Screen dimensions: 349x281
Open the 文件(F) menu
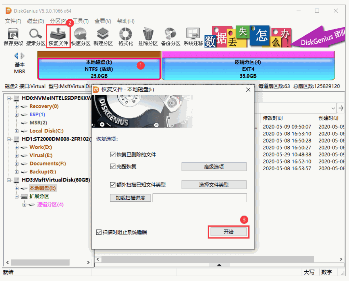tap(13, 21)
